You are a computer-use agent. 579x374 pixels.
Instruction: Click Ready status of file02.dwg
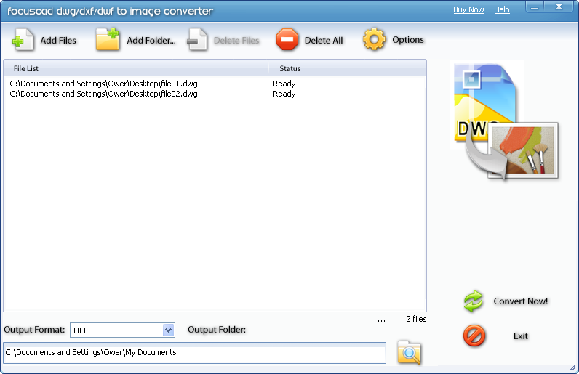284,94
